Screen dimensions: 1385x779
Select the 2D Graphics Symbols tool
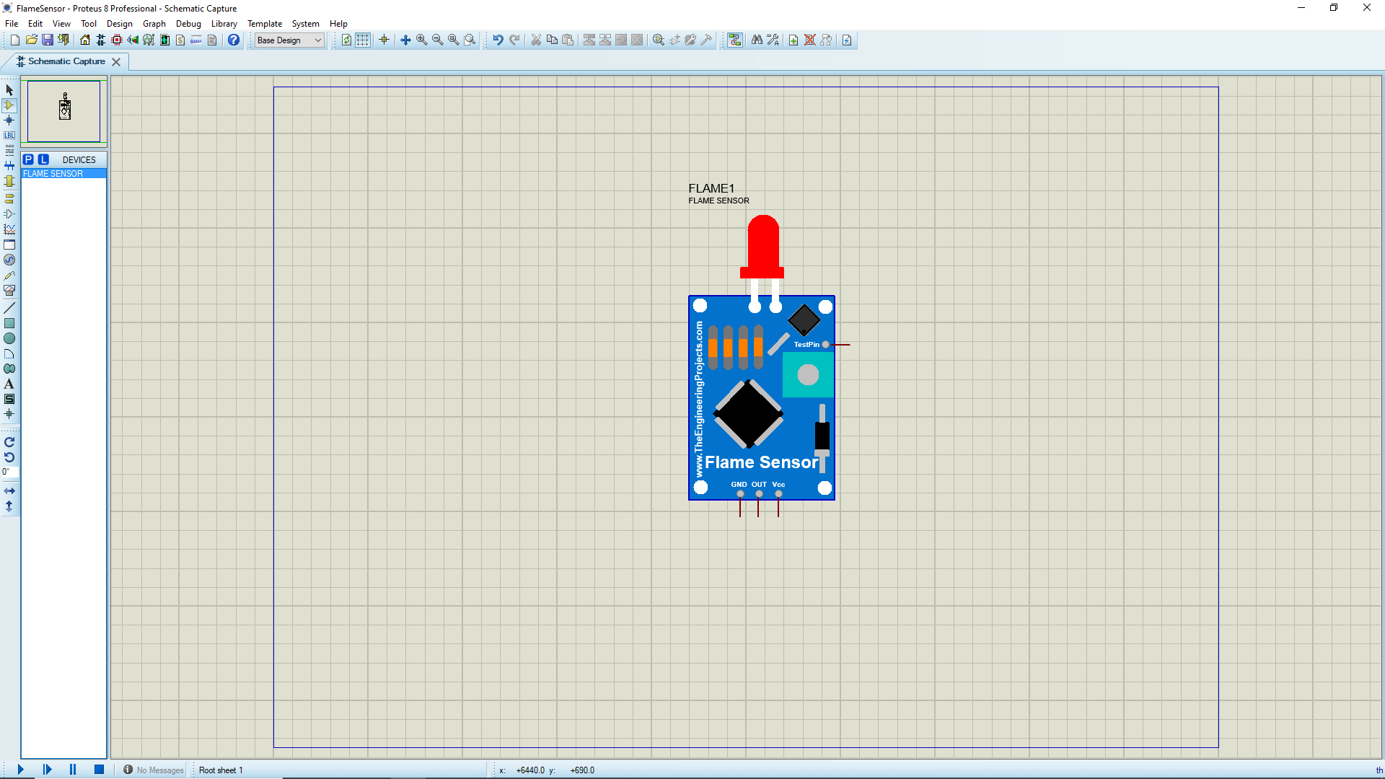click(x=9, y=399)
